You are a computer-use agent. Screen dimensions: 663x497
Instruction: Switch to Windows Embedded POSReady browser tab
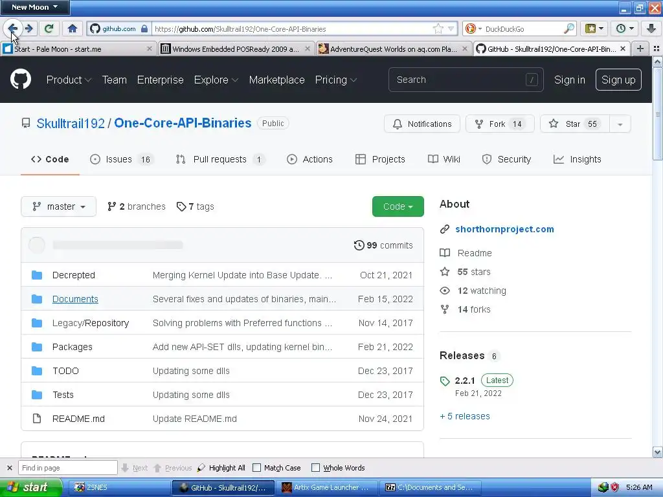(x=236, y=49)
